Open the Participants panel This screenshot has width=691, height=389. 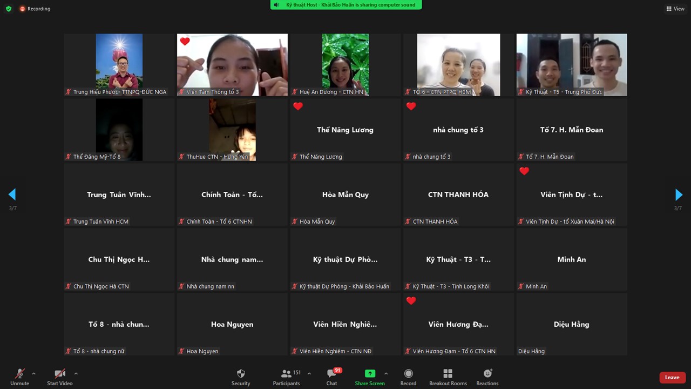(286, 377)
